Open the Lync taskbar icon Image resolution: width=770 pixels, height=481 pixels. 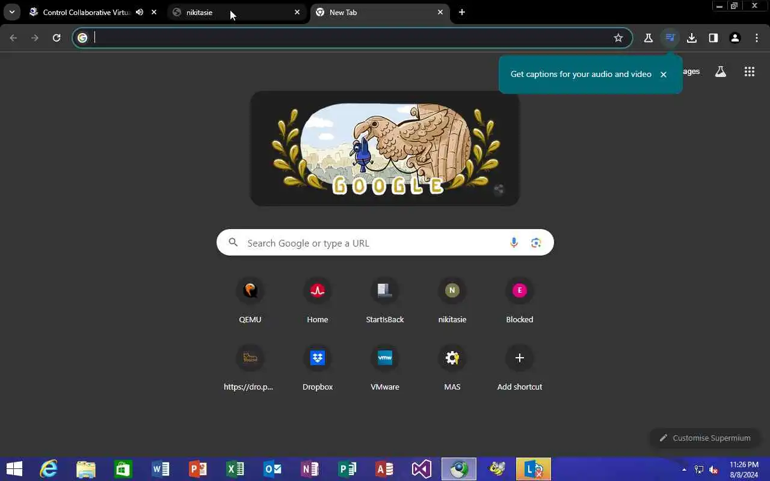pyautogui.click(x=534, y=469)
